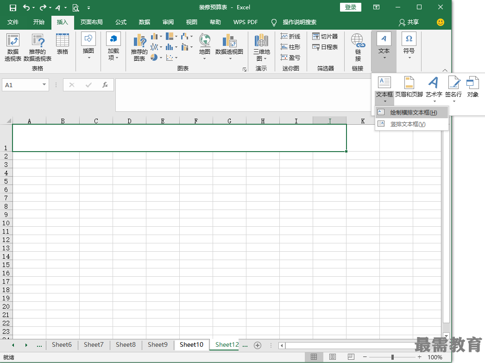
Task: Switch to Normal view in status bar
Action: (314, 357)
